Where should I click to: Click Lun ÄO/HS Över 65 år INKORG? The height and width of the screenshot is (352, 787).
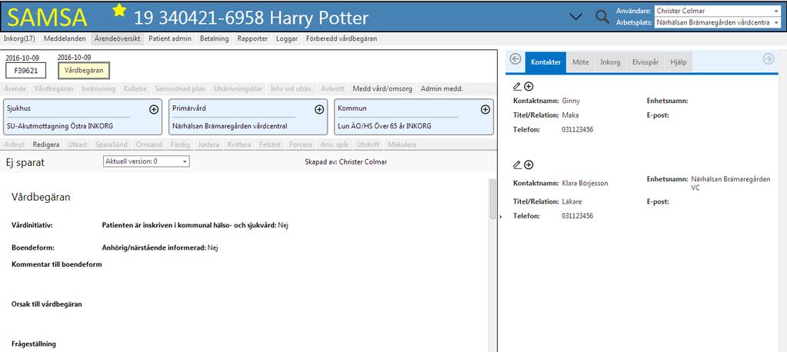pos(384,126)
